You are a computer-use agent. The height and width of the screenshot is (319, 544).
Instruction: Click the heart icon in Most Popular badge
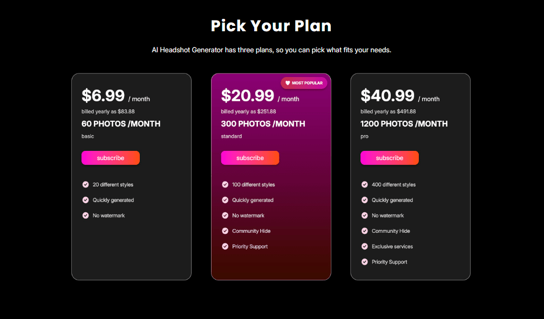coord(288,83)
